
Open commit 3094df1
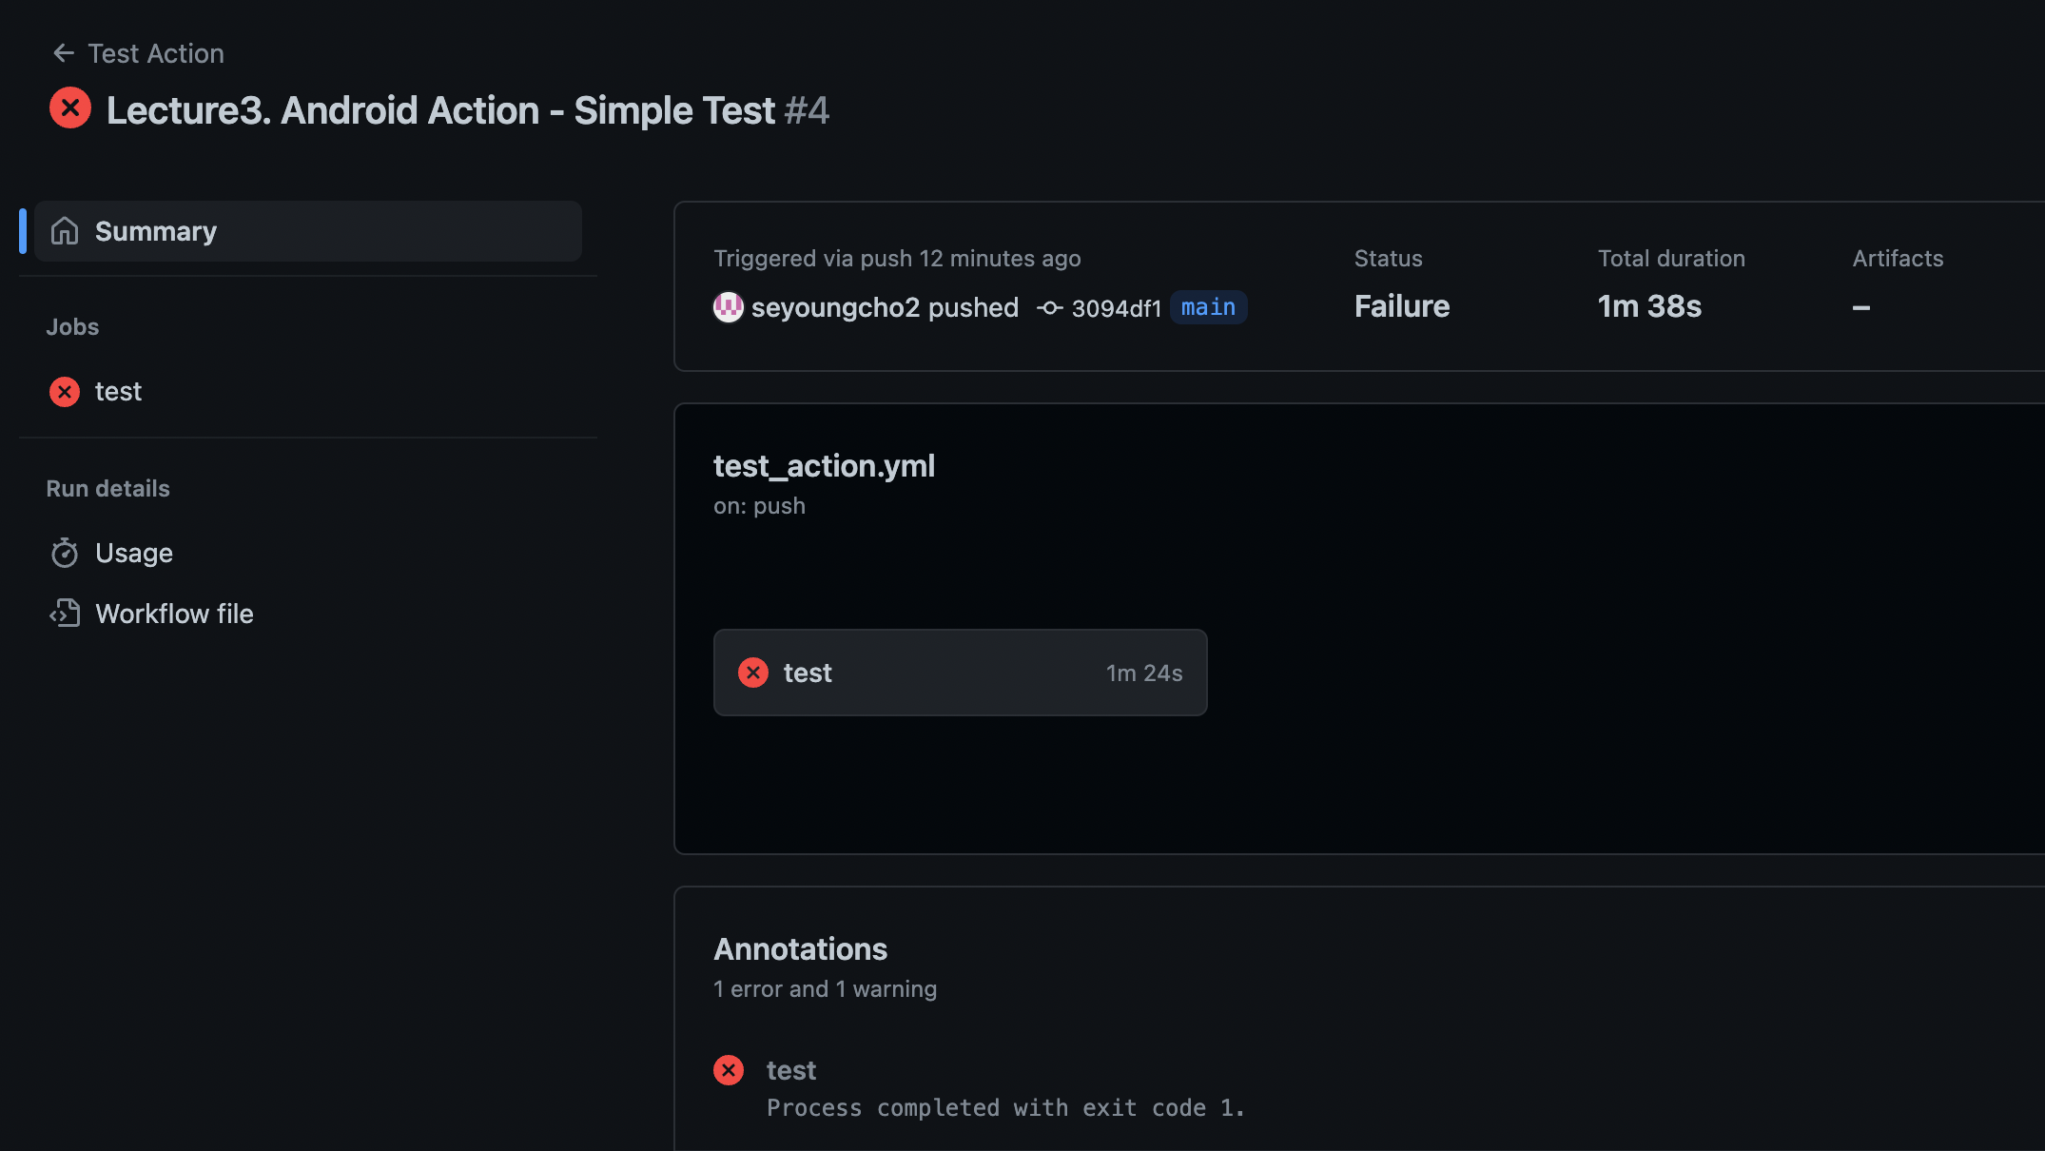pos(1116,308)
